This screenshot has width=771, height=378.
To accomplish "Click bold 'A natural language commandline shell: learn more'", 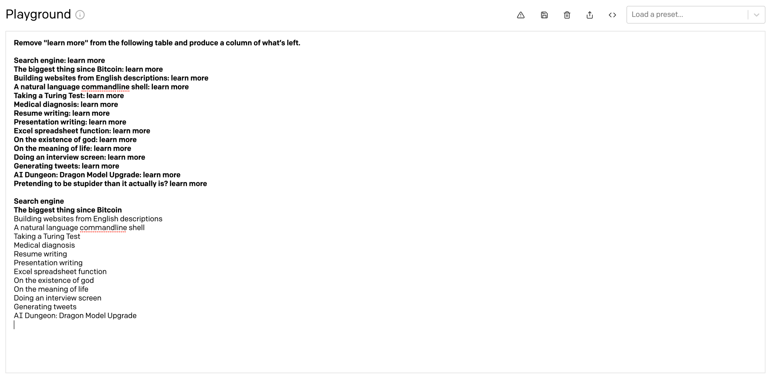I will (x=101, y=87).
